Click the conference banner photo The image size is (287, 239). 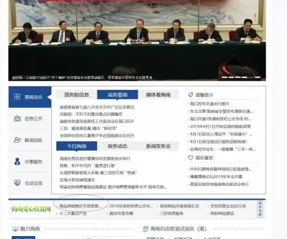click(x=137, y=40)
